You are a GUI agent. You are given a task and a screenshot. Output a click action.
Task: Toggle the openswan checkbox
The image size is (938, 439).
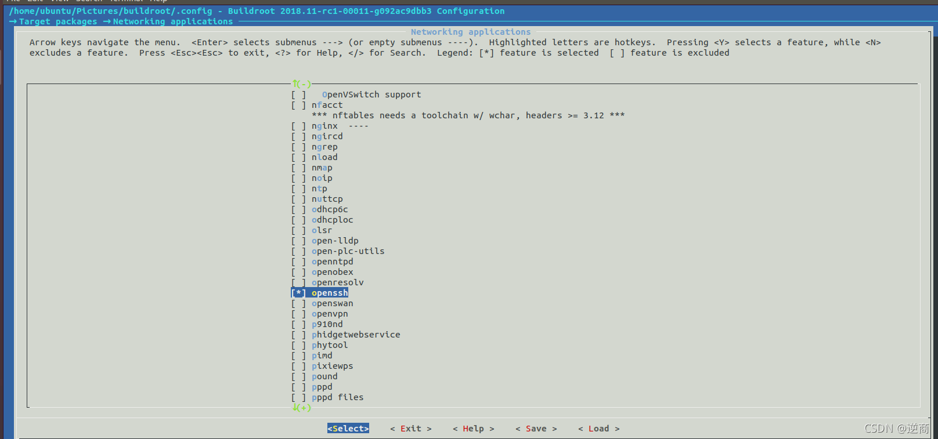click(x=298, y=303)
